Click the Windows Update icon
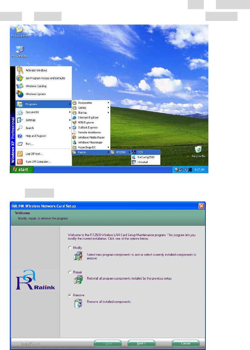Screen dimensions: 250x350 point(20,94)
